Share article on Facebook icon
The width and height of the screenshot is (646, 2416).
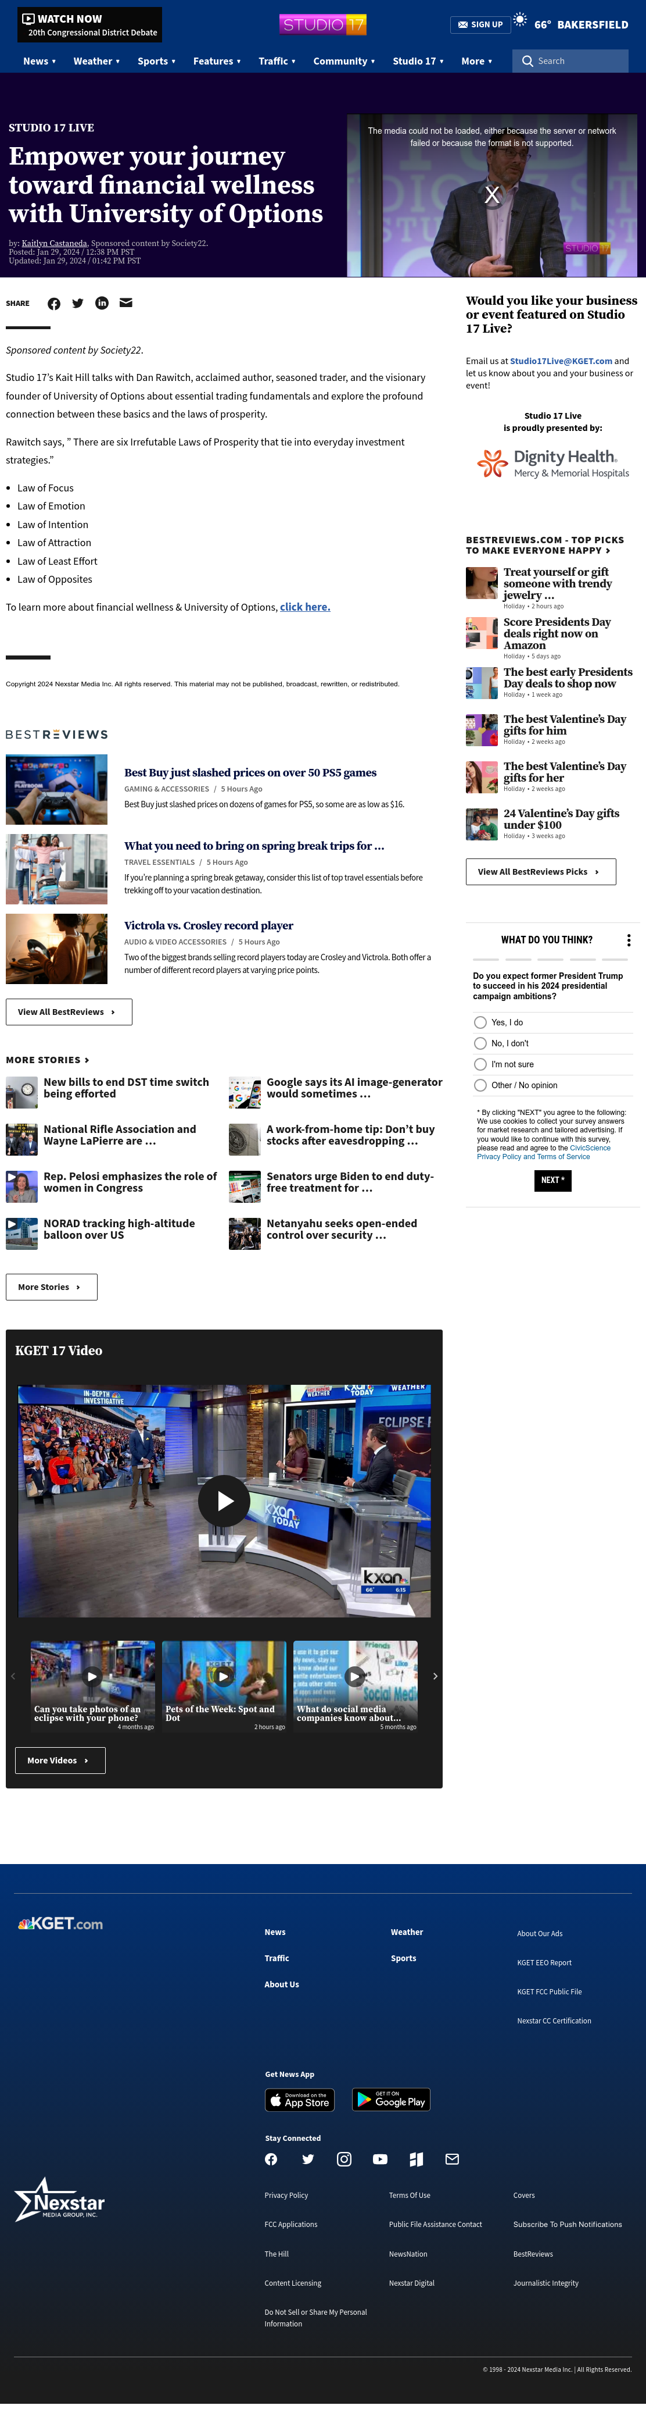pos(54,303)
